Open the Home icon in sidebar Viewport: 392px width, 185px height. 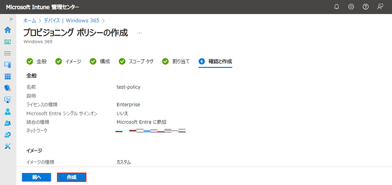pyautogui.click(x=8, y=30)
